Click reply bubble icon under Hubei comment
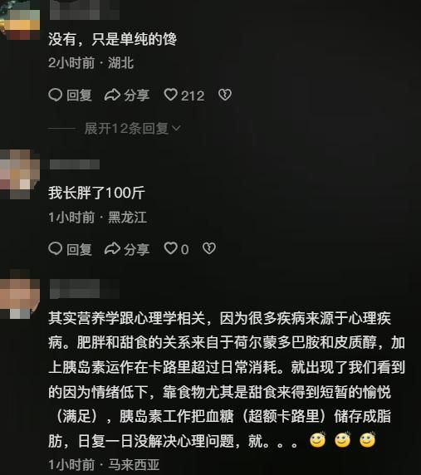Image resolution: width=421 pixels, height=475 pixels. point(55,95)
